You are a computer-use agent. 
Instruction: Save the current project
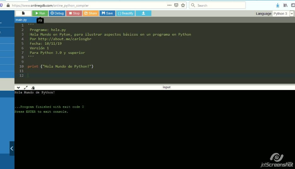click(x=107, y=13)
